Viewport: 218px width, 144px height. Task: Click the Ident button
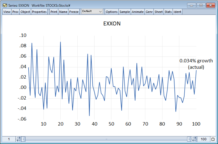click(177, 12)
